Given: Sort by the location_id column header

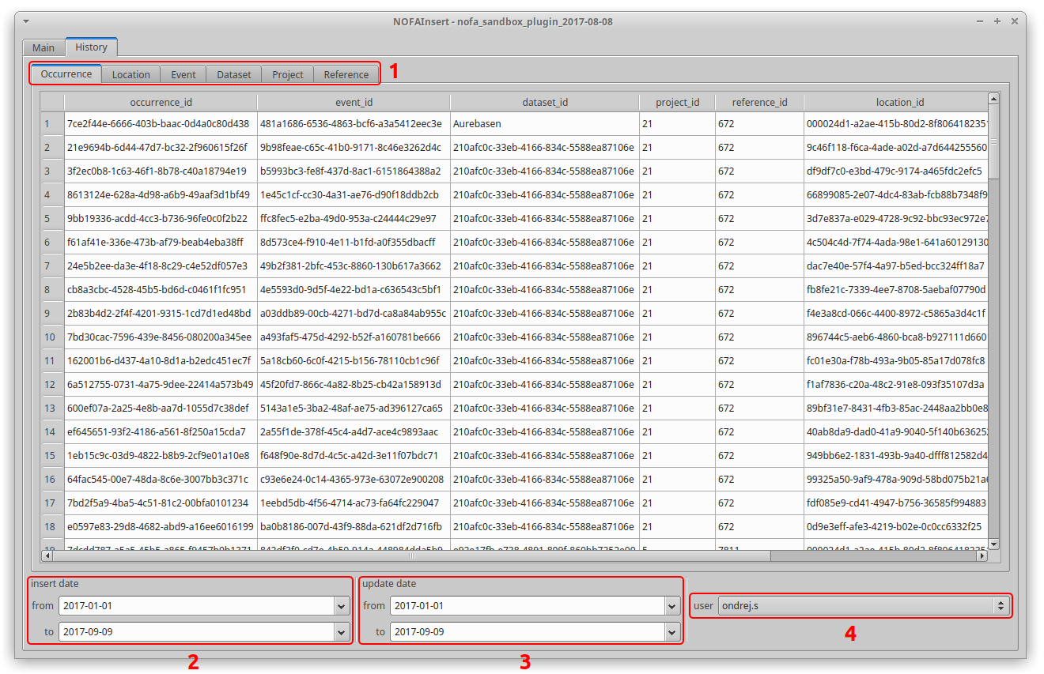Looking at the screenshot, I should (896, 102).
